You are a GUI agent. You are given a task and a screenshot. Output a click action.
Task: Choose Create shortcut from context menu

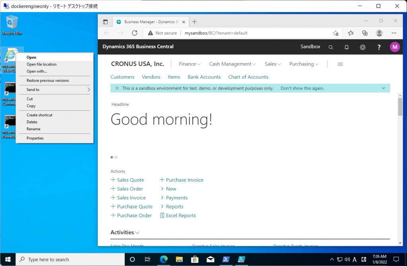(x=54, y=115)
